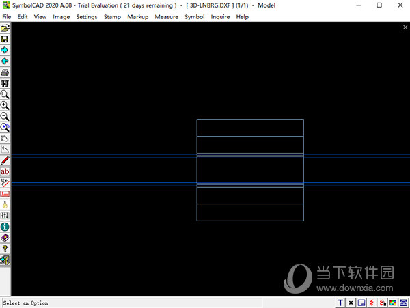Toggle the overview window icon in status bar
This screenshot has width=410, height=308.
(x=361, y=303)
